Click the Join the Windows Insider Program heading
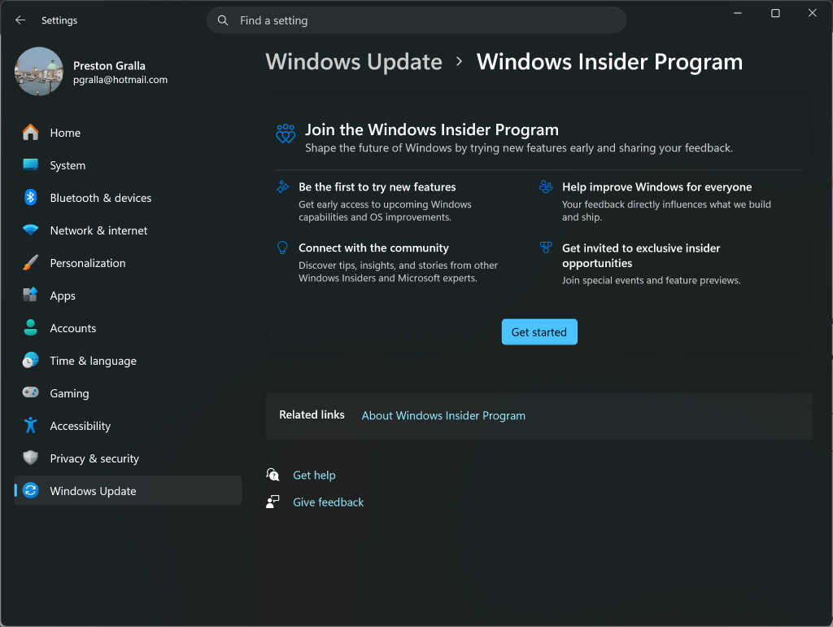 pos(431,129)
